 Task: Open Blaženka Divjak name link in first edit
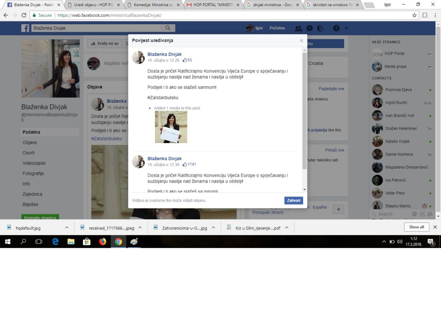[165, 54]
